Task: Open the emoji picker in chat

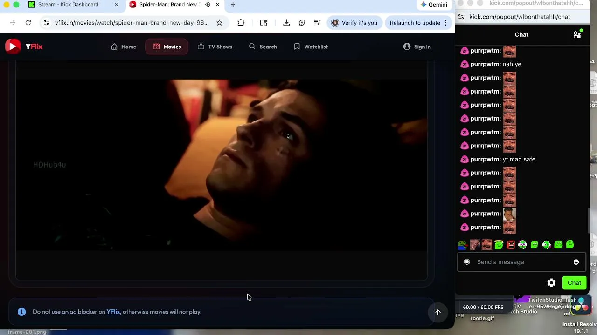Action: (576, 262)
